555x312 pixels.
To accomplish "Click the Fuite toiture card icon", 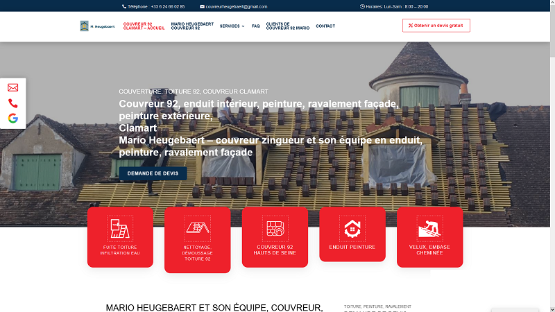I will coord(120,229).
